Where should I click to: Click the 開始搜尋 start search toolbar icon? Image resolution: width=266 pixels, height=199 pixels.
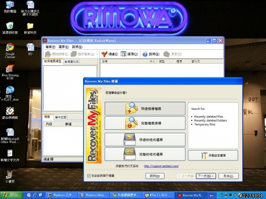(x=48, y=54)
